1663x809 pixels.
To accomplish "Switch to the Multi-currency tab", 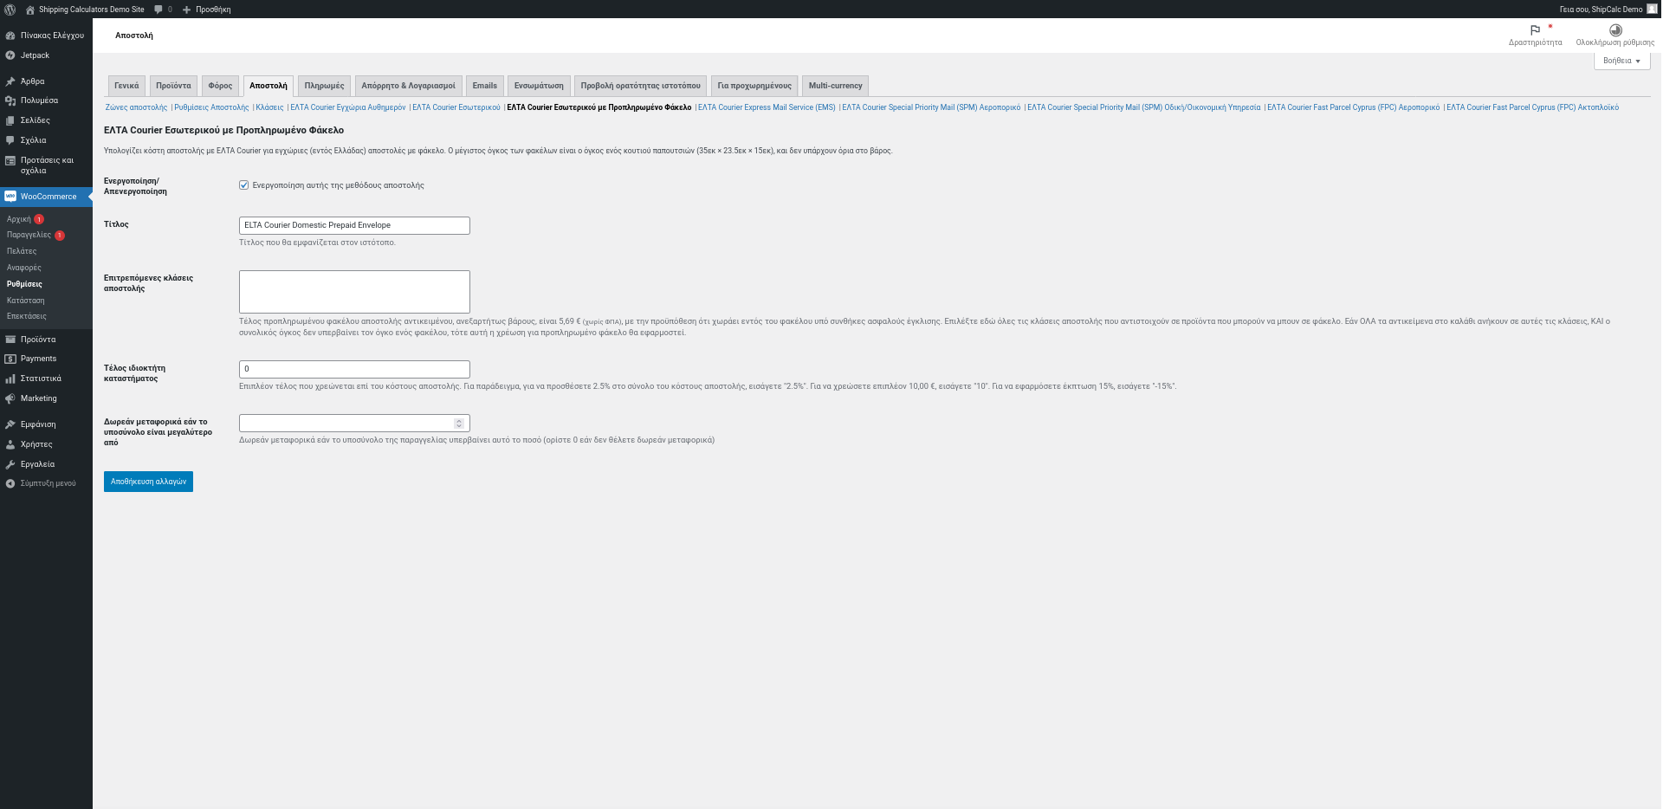I will point(835,86).
